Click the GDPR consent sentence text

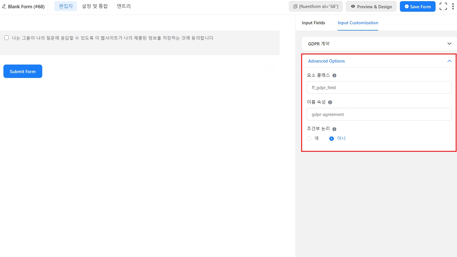(113, 38)
